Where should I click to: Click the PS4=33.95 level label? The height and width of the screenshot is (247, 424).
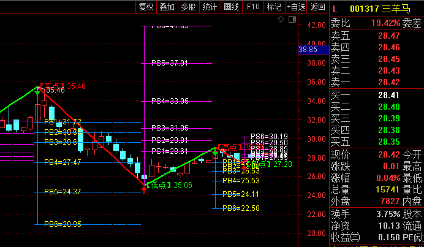(x=170, y=101)
